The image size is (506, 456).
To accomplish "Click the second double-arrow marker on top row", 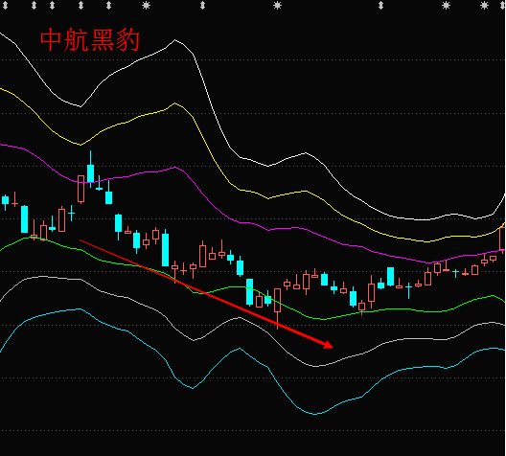I will click(53, 5).
